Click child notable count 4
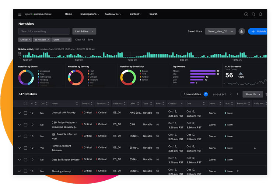The height and width of the screenshot is (184, 280). point(255,148)
